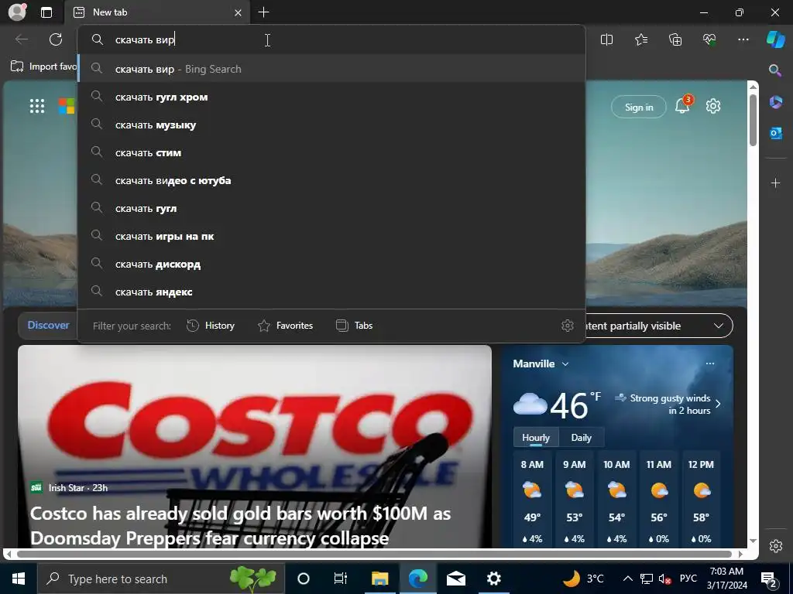Open the muted volume tray icon
The image size is (793, 594).
(x=665, y=579)
